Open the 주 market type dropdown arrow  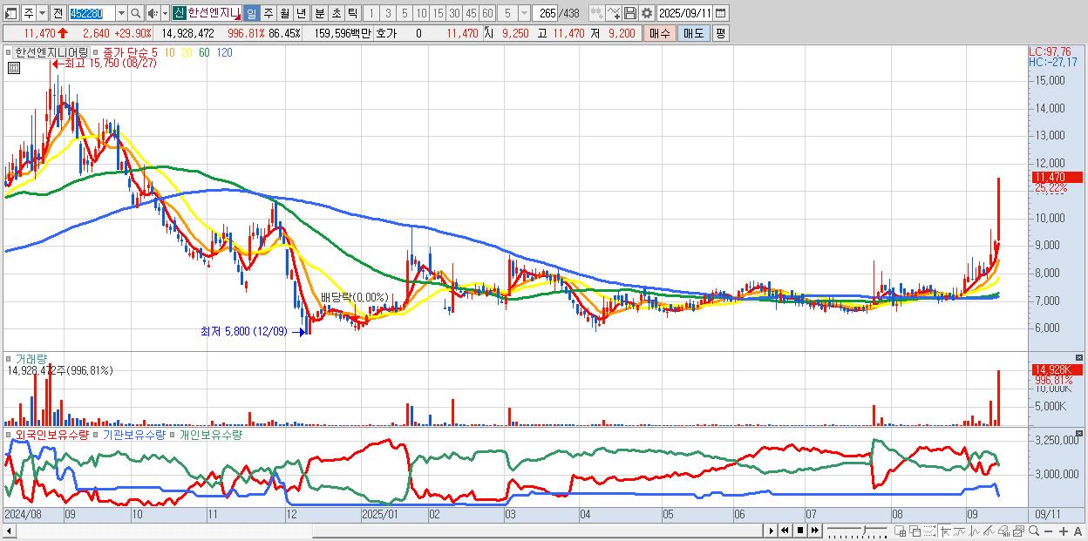(43, 13)
